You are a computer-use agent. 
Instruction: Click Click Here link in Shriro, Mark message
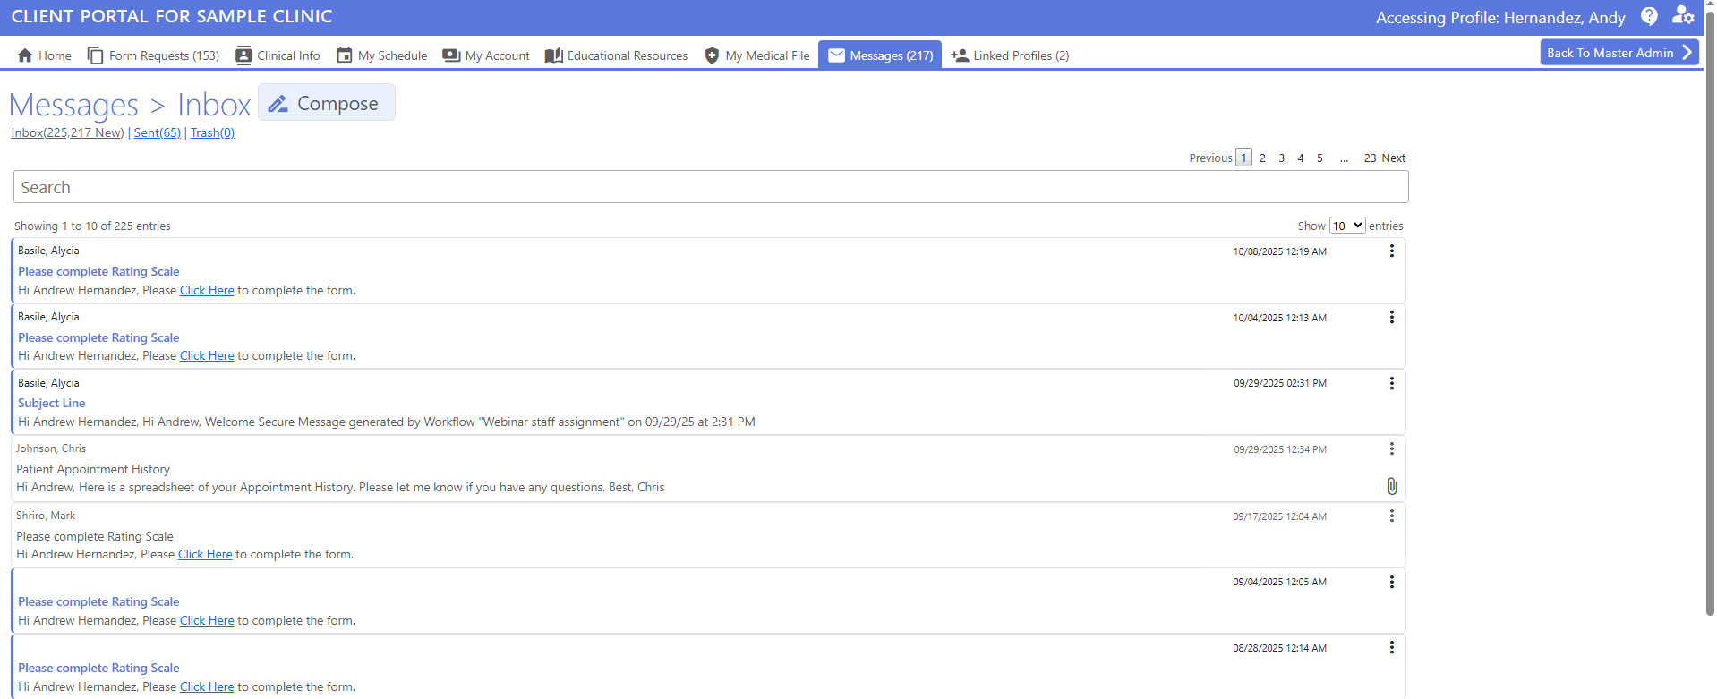[205, 554]
